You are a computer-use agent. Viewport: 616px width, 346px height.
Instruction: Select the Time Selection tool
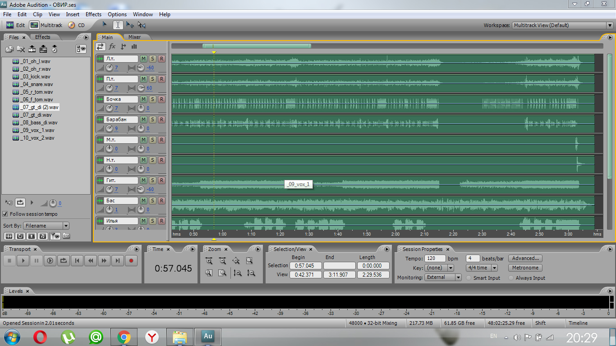tap(117, 25)
